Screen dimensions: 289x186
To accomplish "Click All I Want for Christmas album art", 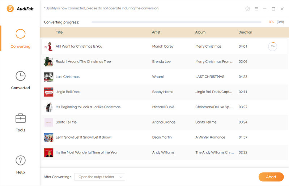I will 49,47.
